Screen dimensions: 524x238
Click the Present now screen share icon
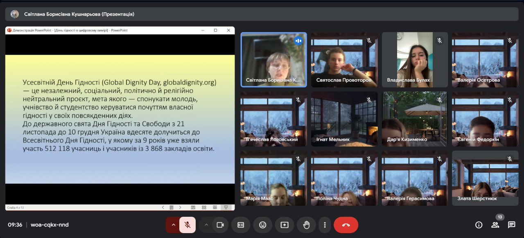coord(285,225)
